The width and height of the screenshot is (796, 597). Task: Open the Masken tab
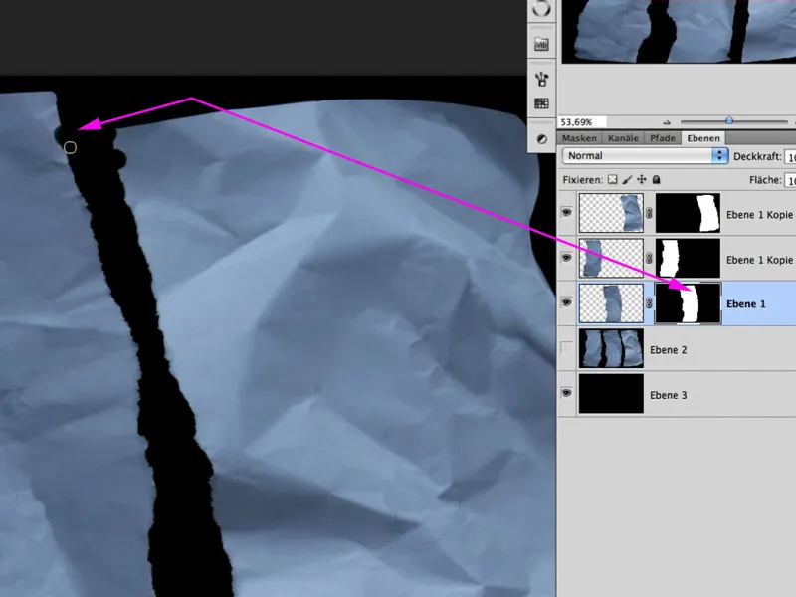click(x=579, y=138)
